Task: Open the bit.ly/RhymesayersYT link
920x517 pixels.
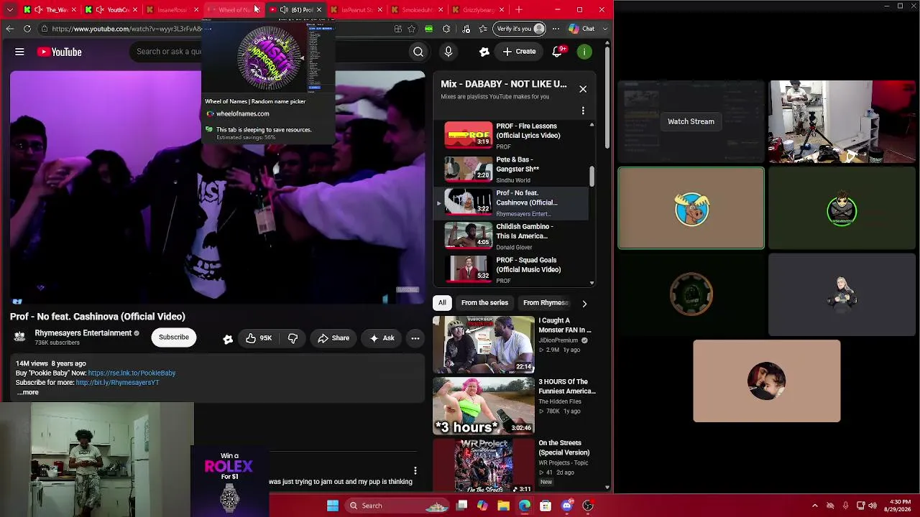Action: click(x=117, y=383)
